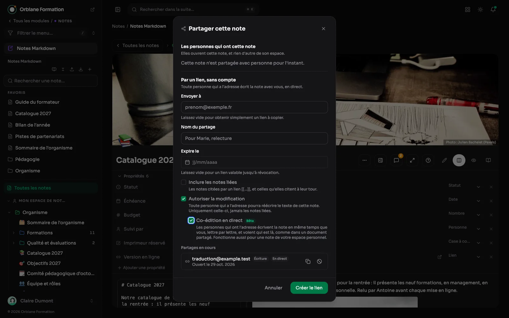Click the Rechercher une note search box
Viewport: 509px width, 318px height.
click(51, 81)
